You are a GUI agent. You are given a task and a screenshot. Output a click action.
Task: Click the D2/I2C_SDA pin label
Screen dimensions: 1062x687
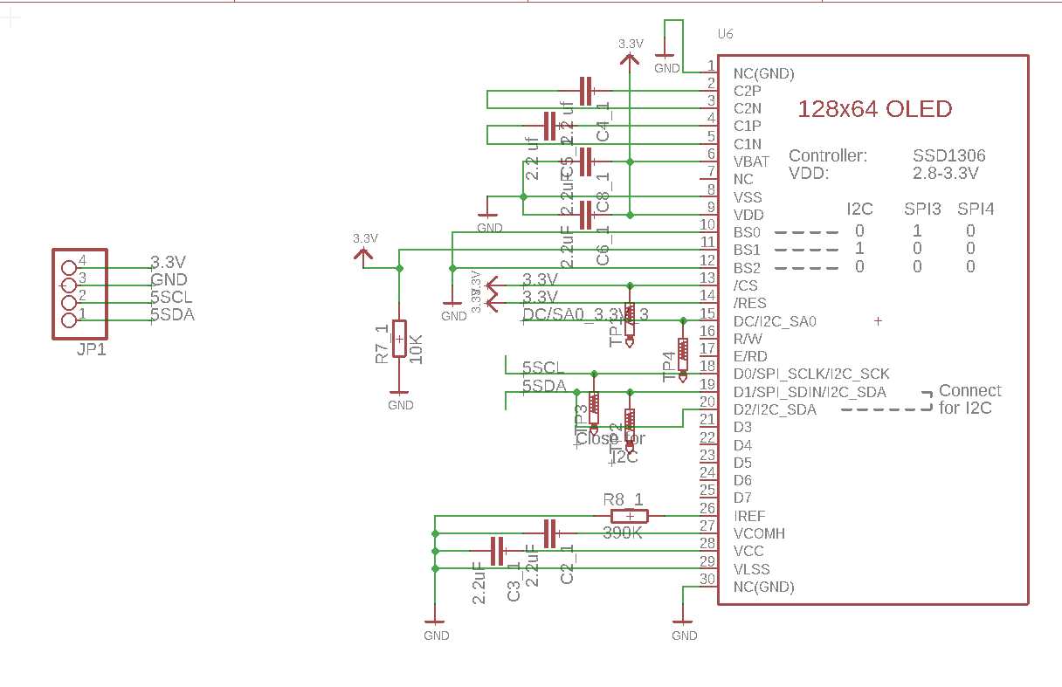[x=776, y=409]
